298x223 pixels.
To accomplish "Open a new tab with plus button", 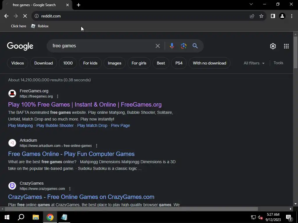I will pos(79,5).
